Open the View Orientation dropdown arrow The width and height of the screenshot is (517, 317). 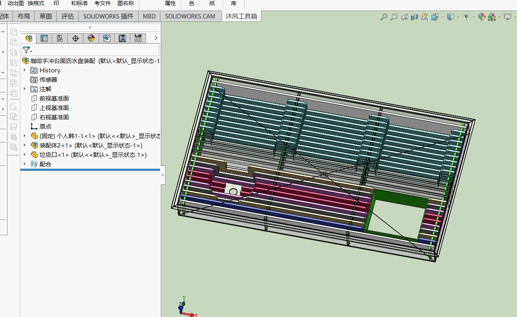click(442, 17)
